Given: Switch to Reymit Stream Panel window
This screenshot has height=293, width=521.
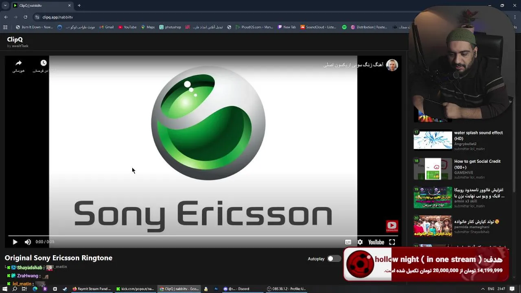Looking at the screenshot, I should coord(92,289).
